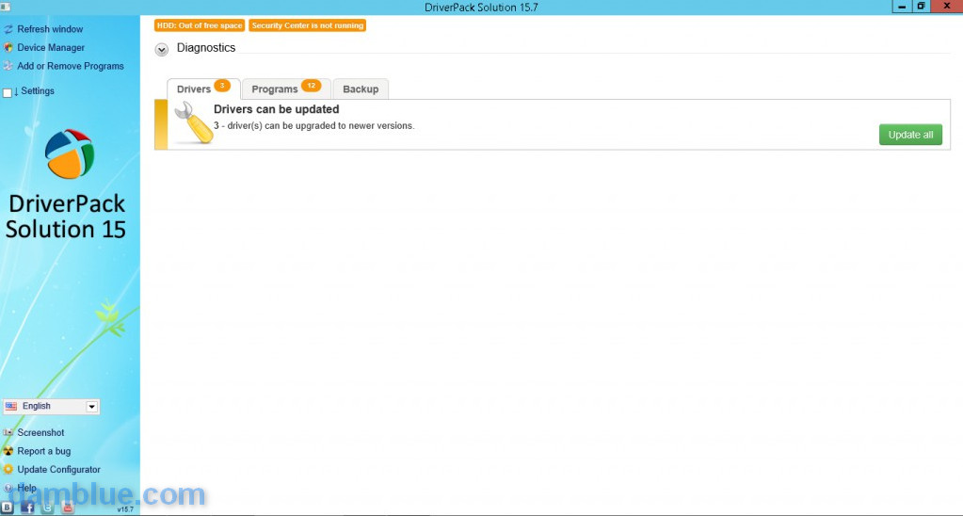The width and height of the screenshot is (963, 516).
Task: Minimize the DriverPack Solution window
Action: click(902, 7)
